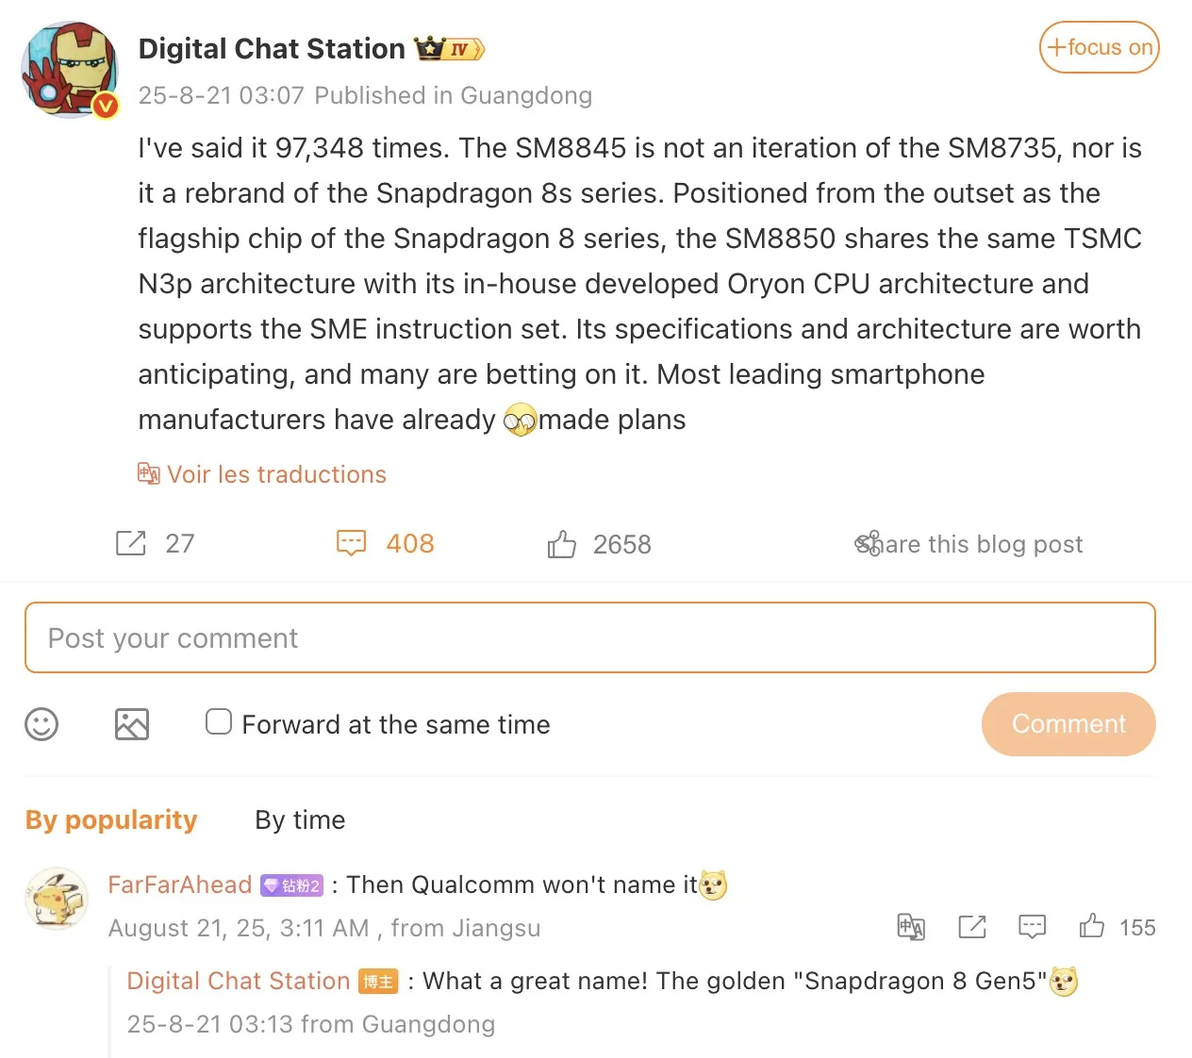This screenshot has width=1192, height=1058.
Task: Like the post with the thumbs-up icon
Action: (x=561, y=544)
